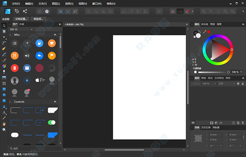Toggle opacity/noise circle beside opacity slider

click(x=195, y=72)
